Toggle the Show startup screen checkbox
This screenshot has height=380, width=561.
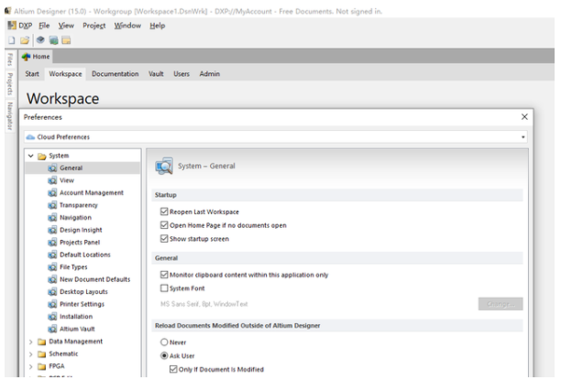(x=164, y=239)
